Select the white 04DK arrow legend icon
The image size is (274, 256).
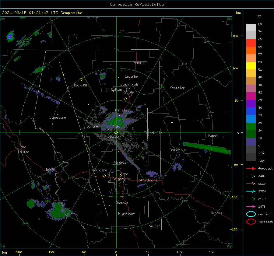251,176
